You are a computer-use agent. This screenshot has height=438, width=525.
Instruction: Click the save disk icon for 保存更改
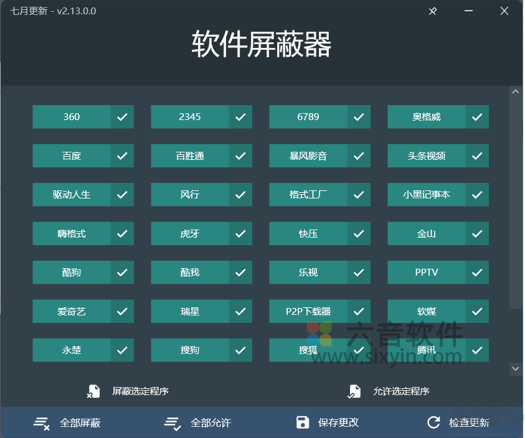click(303, 422)
